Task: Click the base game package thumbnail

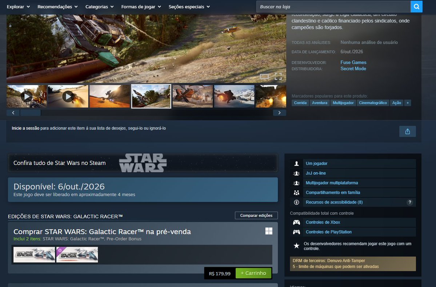Action: point(34,255)
